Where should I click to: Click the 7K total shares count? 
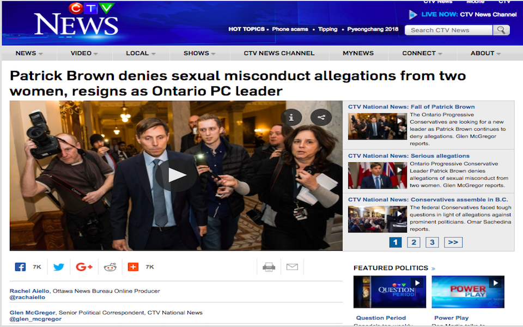tap(150, 267)
